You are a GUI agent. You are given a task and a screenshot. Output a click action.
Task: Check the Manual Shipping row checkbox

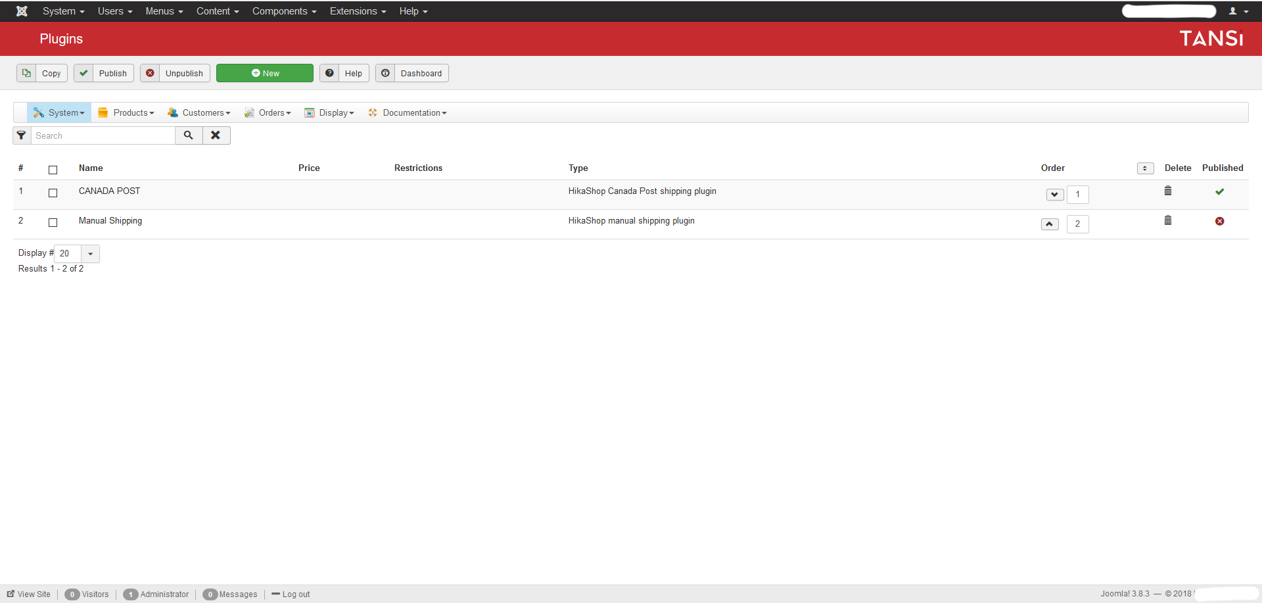coord(53,222)
